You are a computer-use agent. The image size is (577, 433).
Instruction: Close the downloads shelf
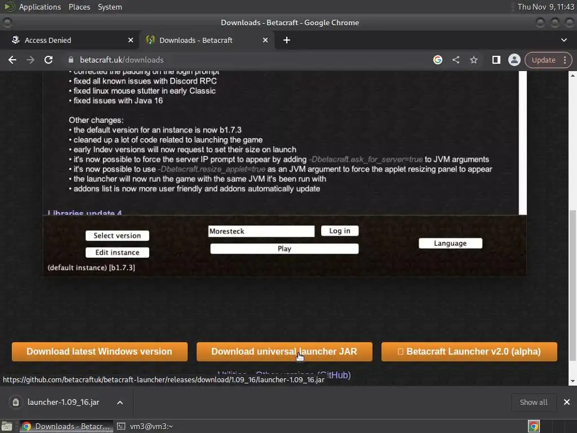coord(567,403)
